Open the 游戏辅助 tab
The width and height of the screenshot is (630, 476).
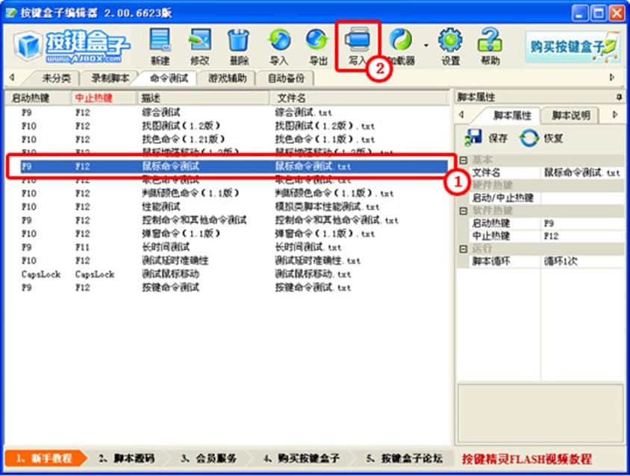(x=227, y=78)
